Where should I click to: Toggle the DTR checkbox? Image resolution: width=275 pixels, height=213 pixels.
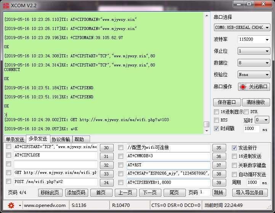246,112
